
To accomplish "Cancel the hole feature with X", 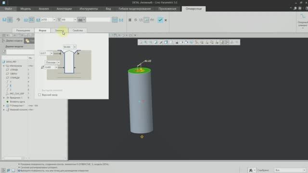I will pyautogui.click(x=166, y=20).
